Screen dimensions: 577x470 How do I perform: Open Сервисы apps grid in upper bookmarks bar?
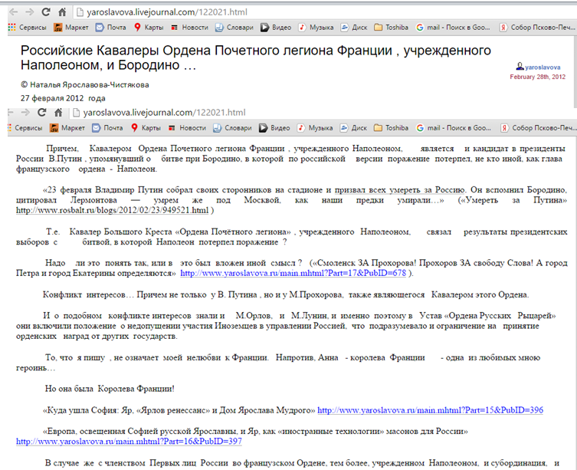[x=28, y=28]
